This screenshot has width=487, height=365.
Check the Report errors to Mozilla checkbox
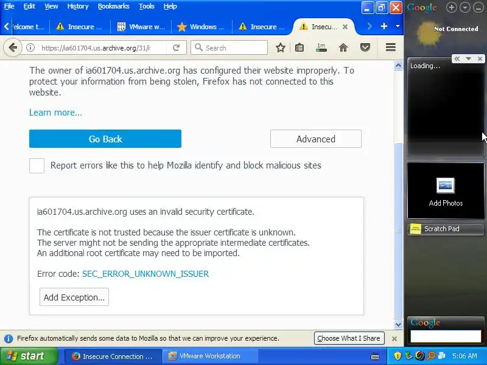coord(37,165)
